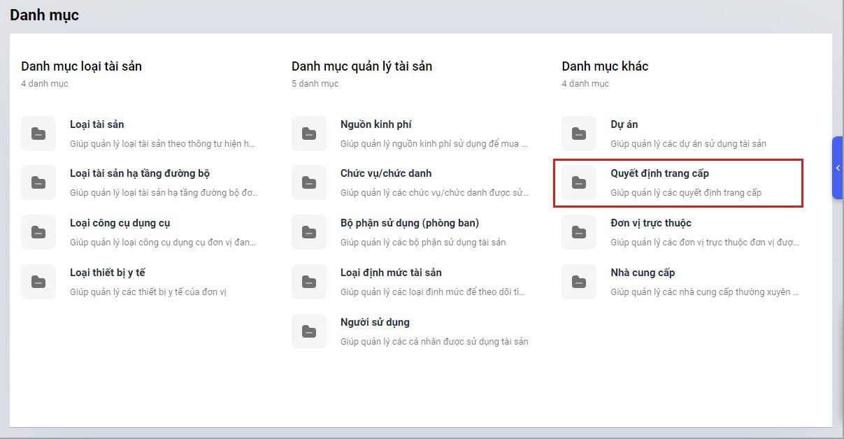Select Đơn vị trực thuộc title

[x=650, y=223]
